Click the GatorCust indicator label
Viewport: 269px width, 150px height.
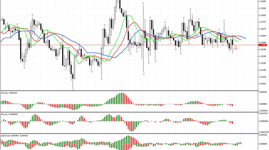coord(11,136)
